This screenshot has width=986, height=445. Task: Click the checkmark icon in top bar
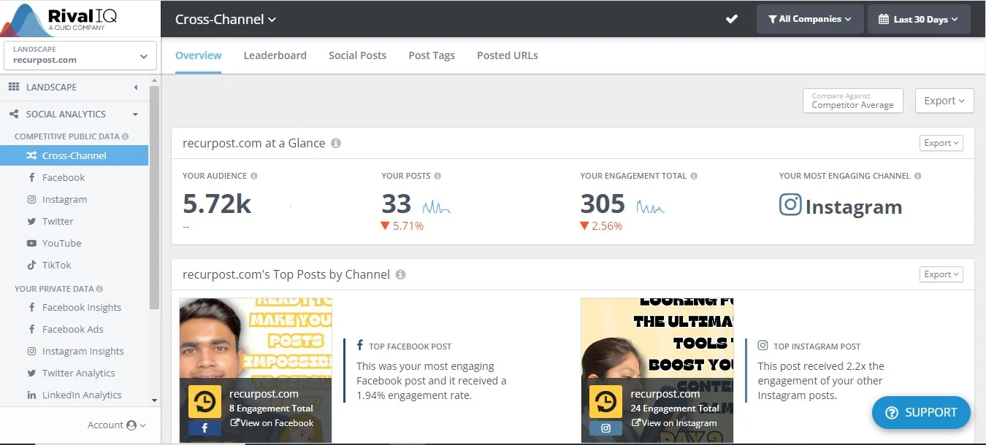click(731, 19)
